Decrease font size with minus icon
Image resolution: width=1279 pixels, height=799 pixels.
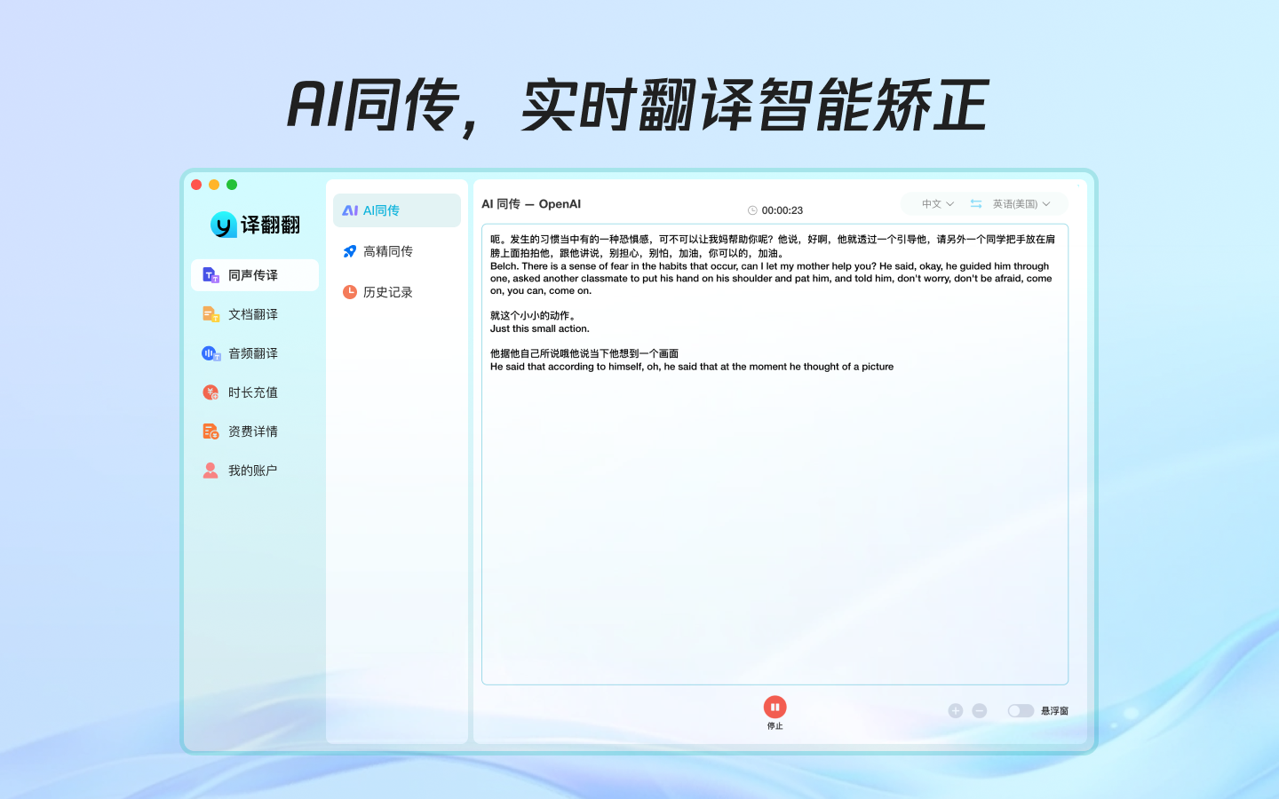pyautogui.click(x=979, y=710)
